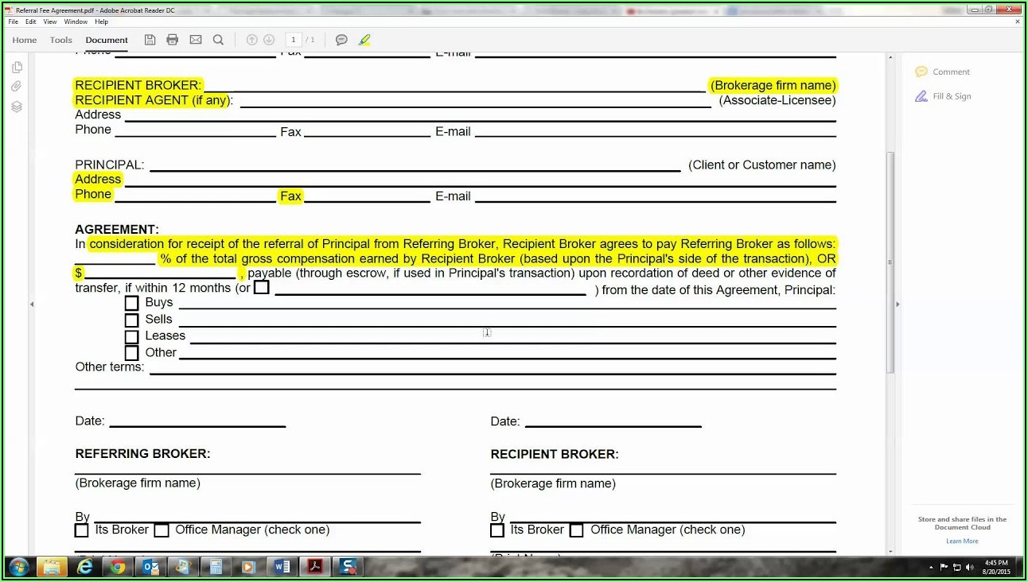Tick 'Its Broker' under Referring Broker
Screen dimensions: 1028x582
[82, 530]
